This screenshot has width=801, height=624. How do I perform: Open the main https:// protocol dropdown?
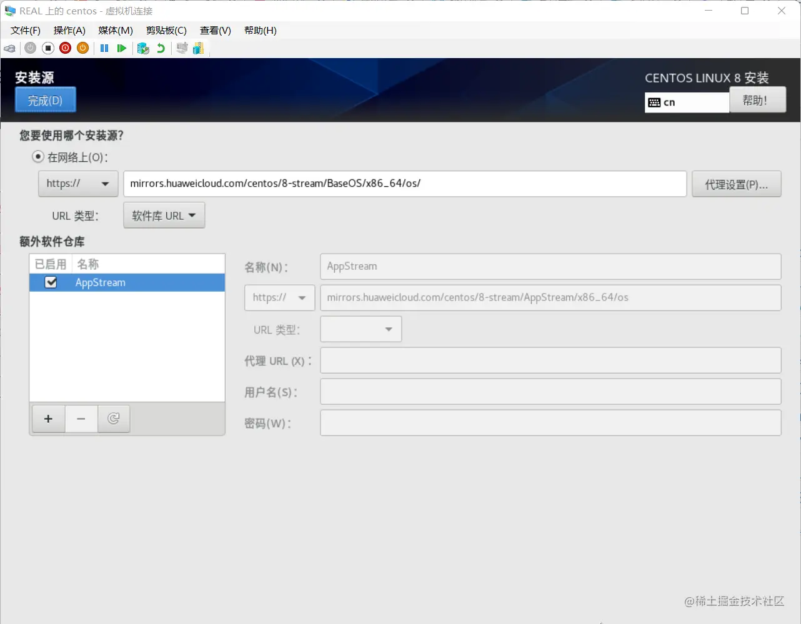(78, 184)
